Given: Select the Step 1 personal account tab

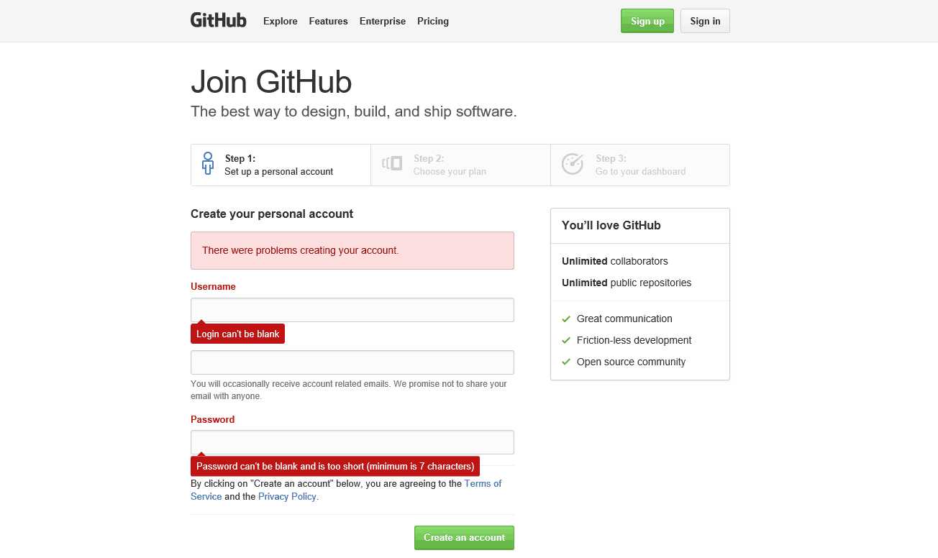Looking at the screenshot, I should [x=281, y=165].
